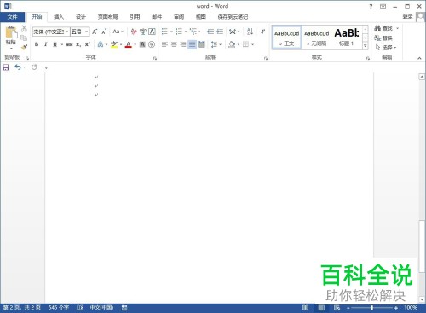Click the sign-in link at top right
The width and height of the screenshot is (426, 313).
[407, 16]
